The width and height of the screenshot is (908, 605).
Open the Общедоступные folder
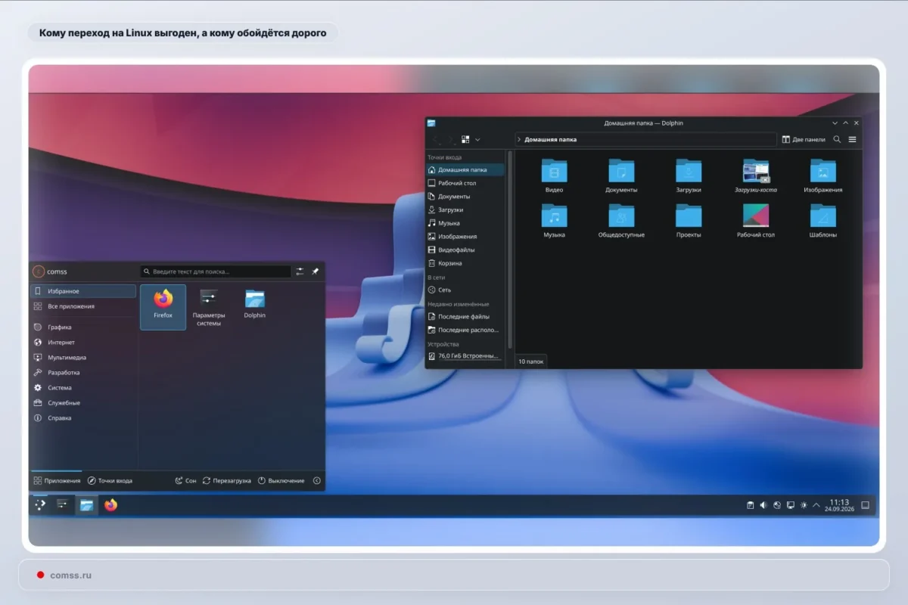pyautogui.click(x=621, y=221)
